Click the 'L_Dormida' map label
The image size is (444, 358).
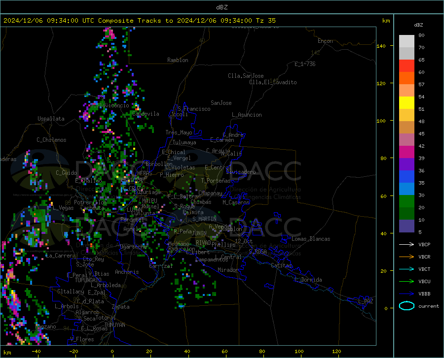[x=308, y=280]
